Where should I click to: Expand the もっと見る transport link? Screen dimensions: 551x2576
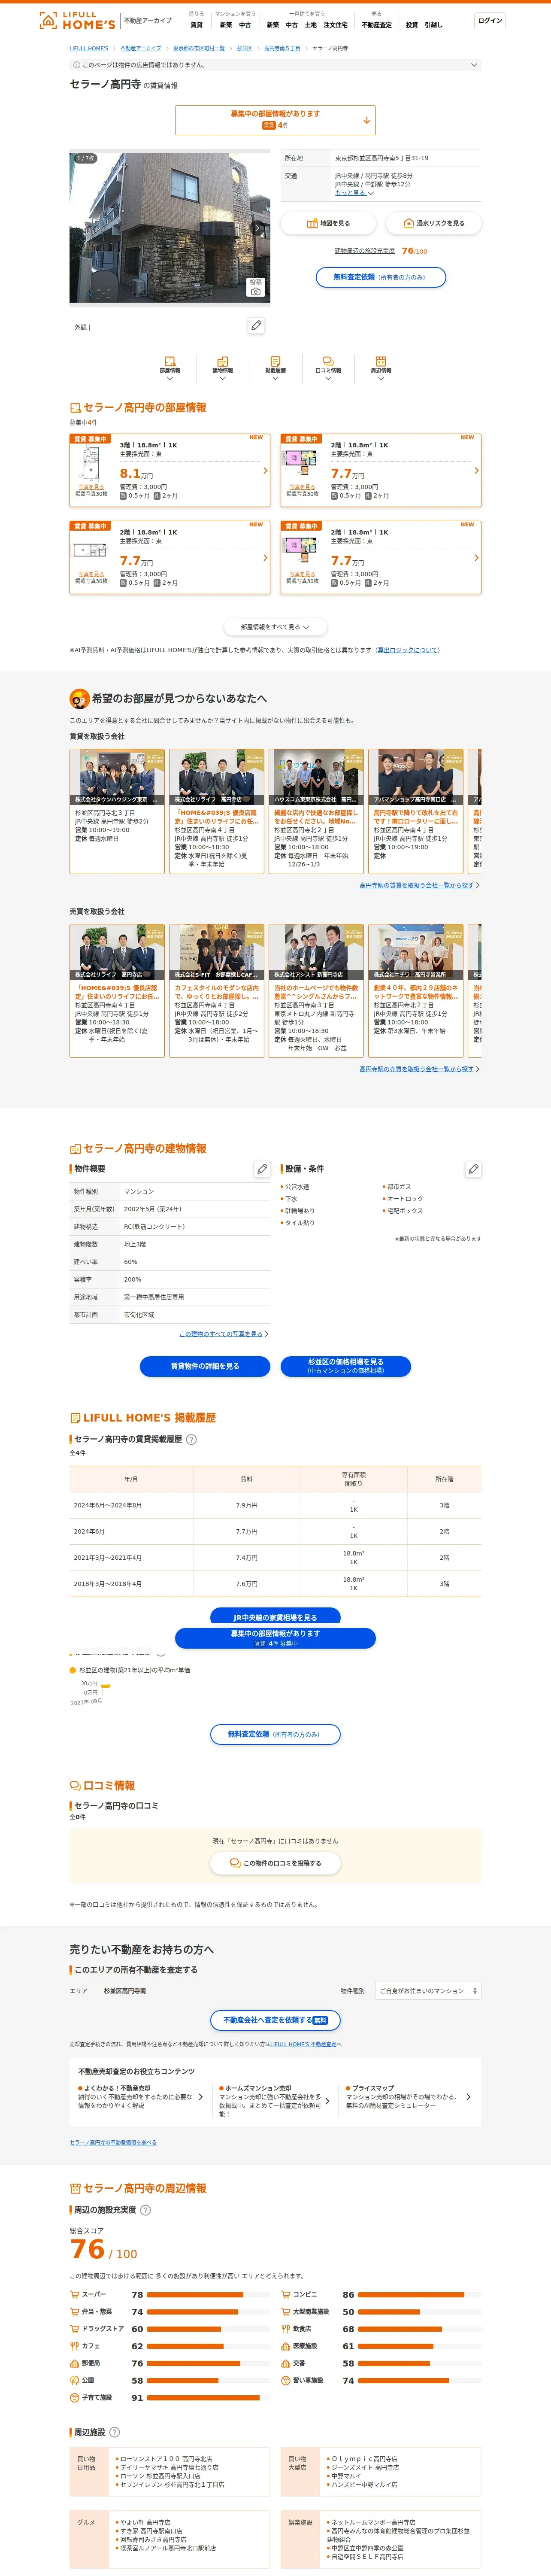click(x=354, y=193)
